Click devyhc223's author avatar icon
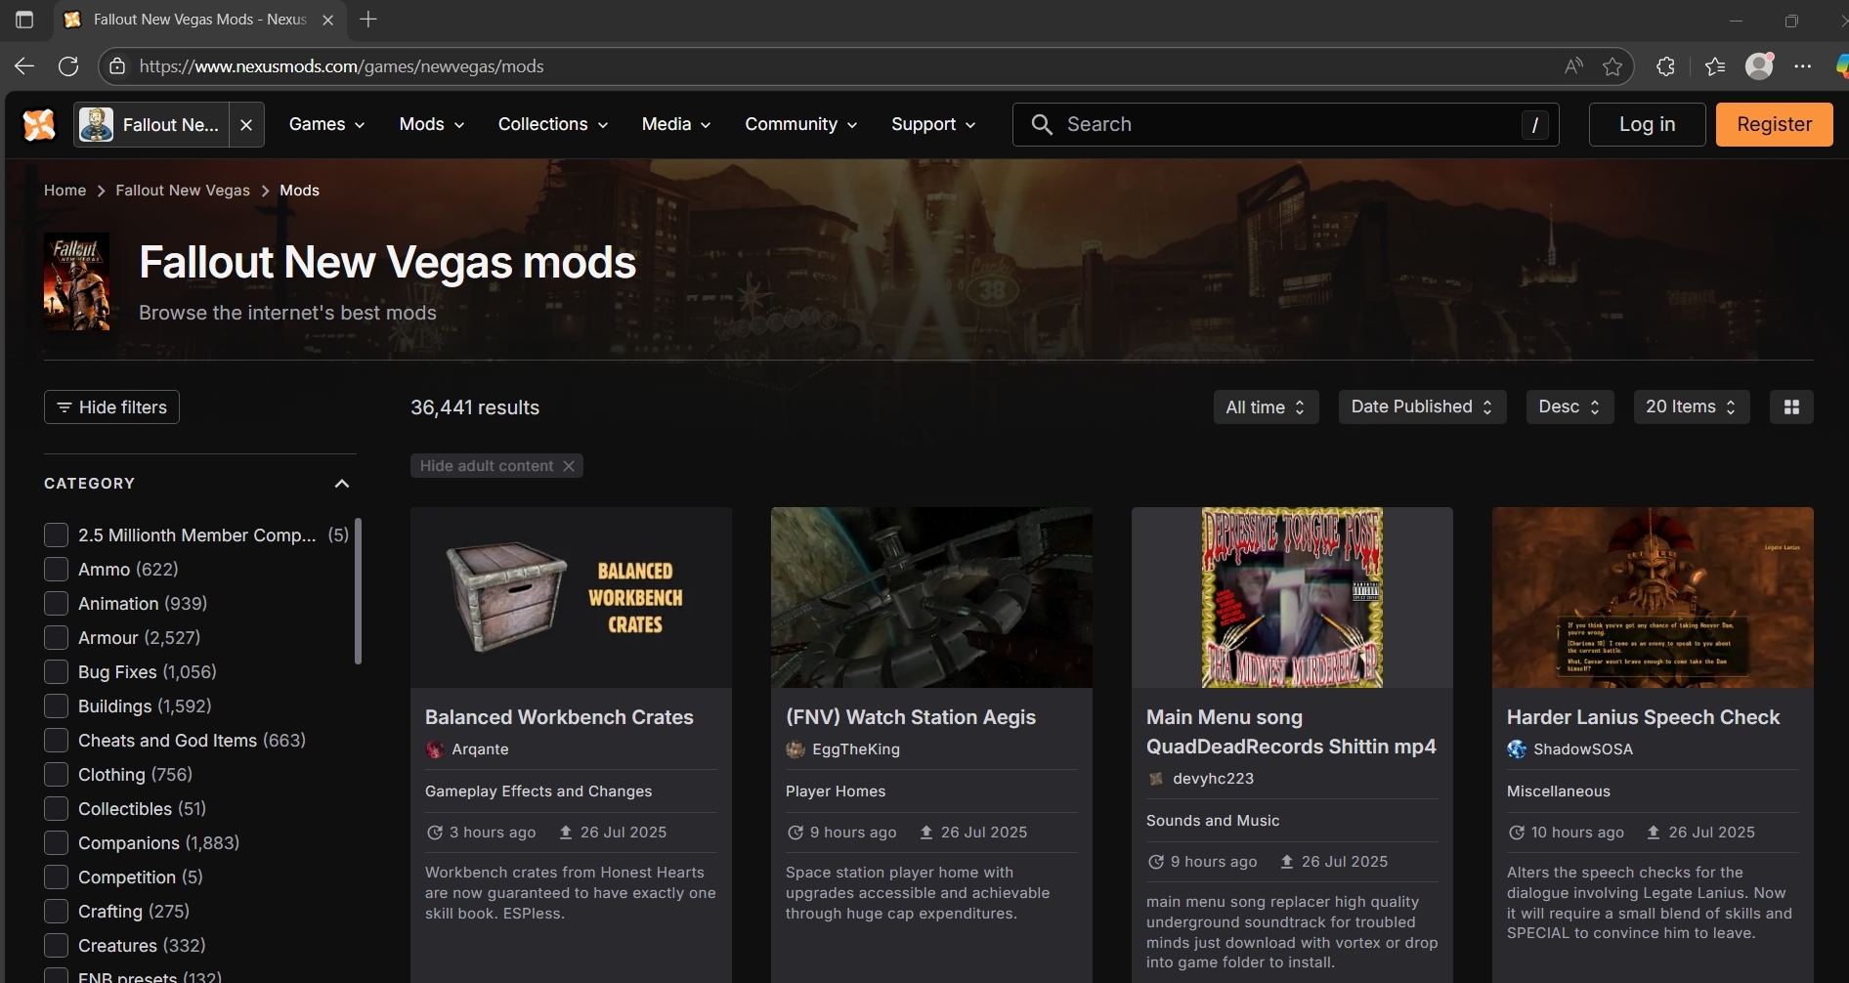Viewport: 1849px width, 983px height. point(1156,779)
